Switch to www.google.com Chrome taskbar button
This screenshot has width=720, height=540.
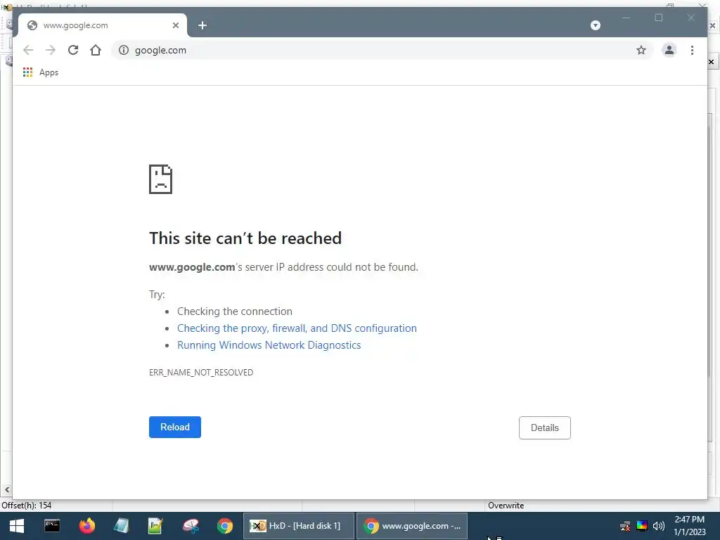412,526
